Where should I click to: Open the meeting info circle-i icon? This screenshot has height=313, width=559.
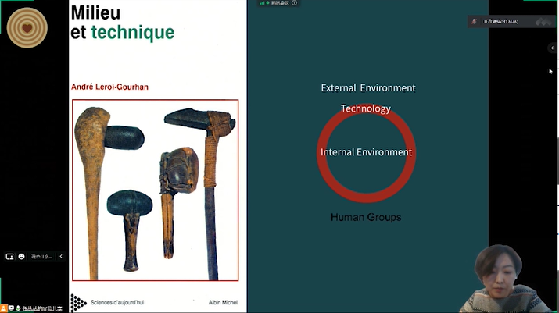(294, 3)
